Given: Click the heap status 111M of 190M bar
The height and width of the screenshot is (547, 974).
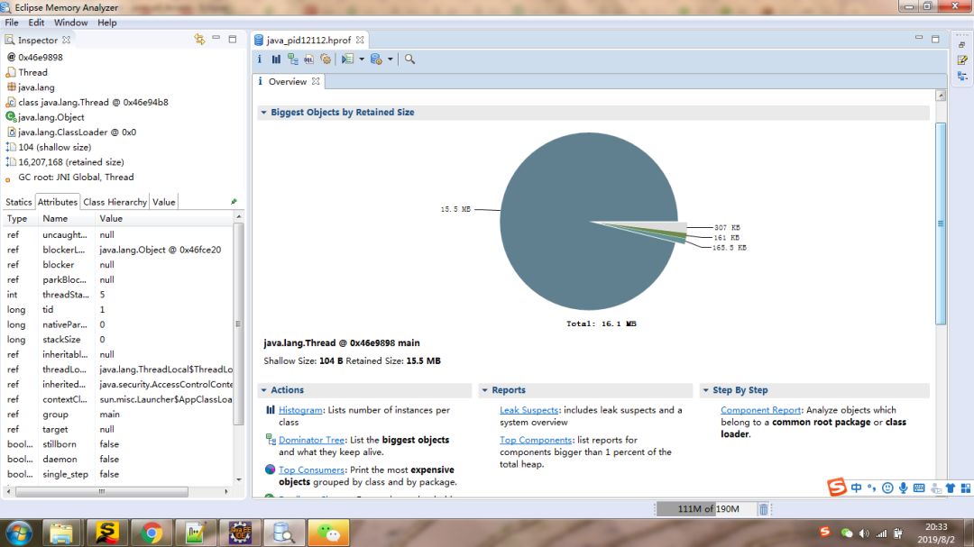Looking at the screenshot, I should tap(708, 509).
